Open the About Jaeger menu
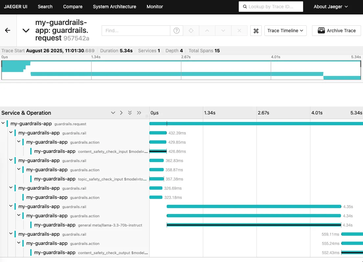This screenshot has width=363, height=262. click(x=330, y=7)
